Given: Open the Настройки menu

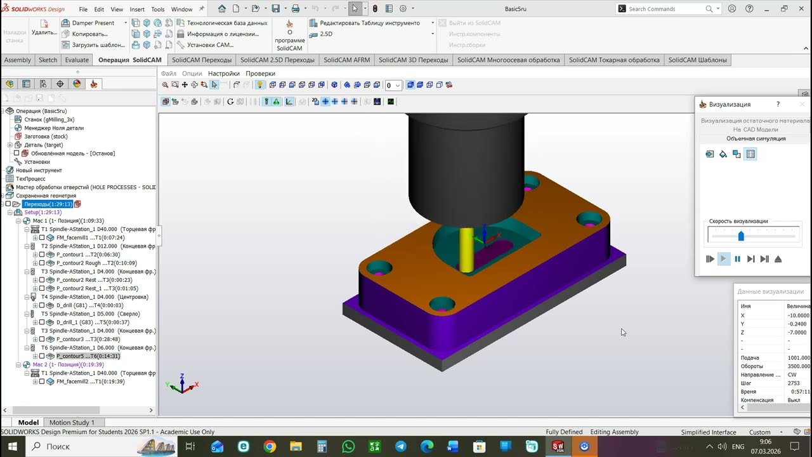Looking at the screenshot, I should (x=223, y=74).
